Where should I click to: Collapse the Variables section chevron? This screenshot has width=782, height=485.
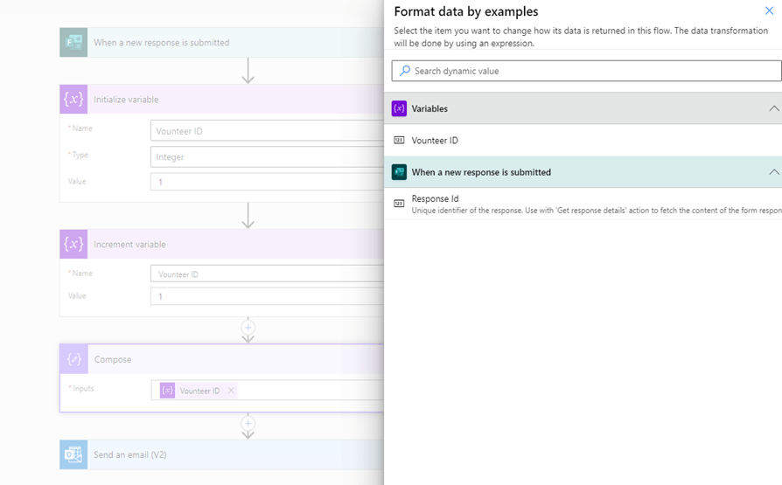773,109
